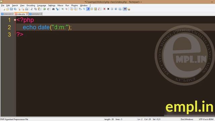The image size is (215, 121).
Task: Click the Copy toolbar icon
Action: tap(36, 9)
